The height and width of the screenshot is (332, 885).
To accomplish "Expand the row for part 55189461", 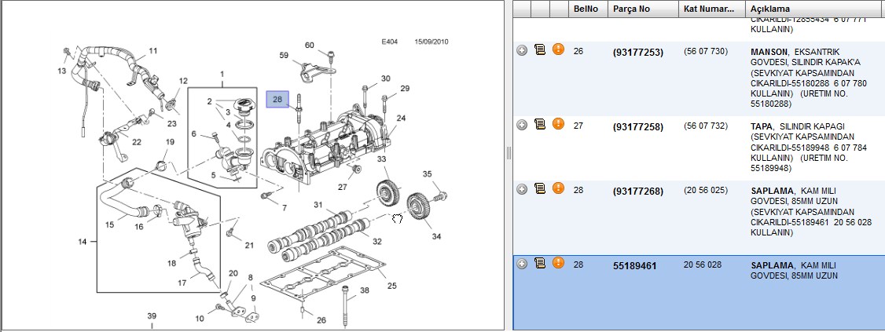I will coord(522,264).
